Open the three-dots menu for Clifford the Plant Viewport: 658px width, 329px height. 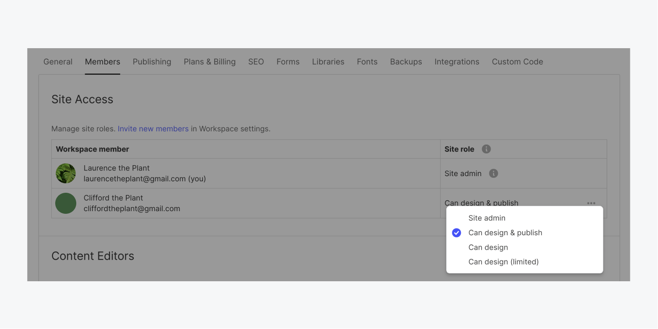click(591, 203)
